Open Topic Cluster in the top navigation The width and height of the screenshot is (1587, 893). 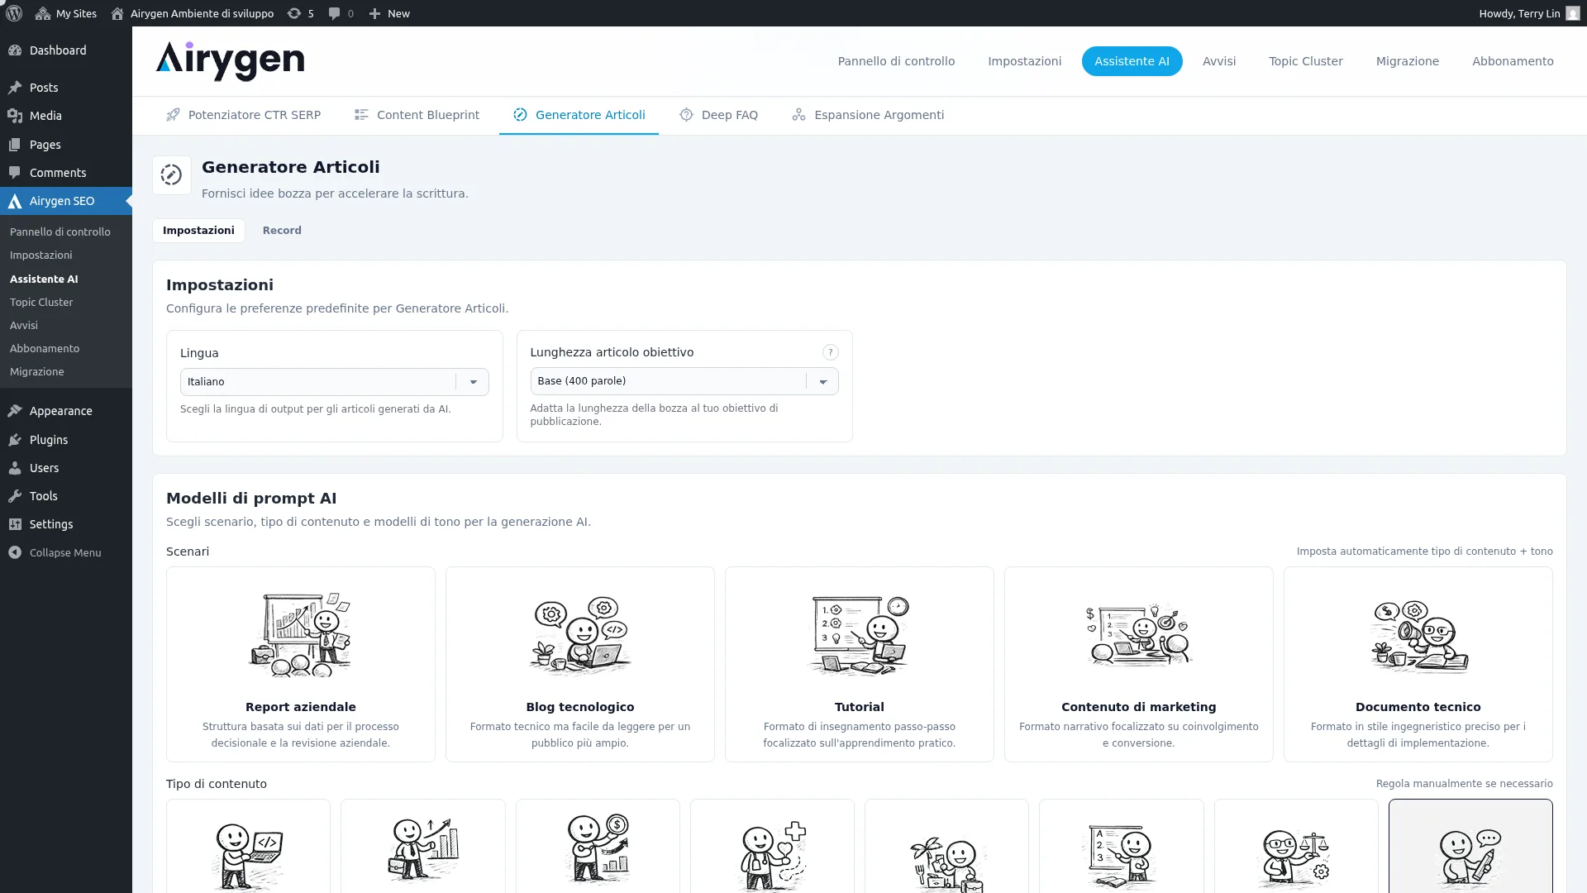pyautogui.click(x=1306, y=61)
